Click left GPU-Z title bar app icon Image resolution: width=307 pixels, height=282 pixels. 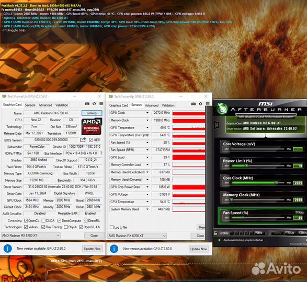(4, 96)
